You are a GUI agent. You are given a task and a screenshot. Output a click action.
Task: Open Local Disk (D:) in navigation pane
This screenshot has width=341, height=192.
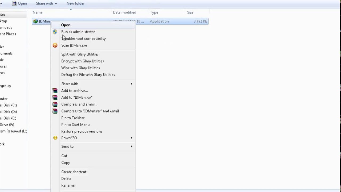click(x=8, y=112)
